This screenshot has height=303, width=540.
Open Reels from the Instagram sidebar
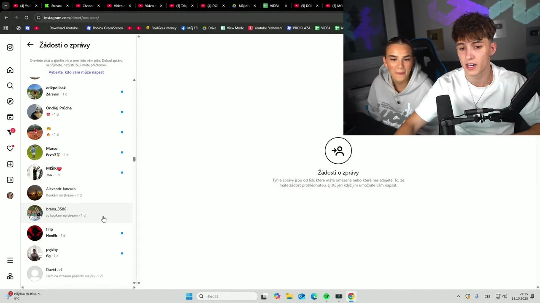10,117
